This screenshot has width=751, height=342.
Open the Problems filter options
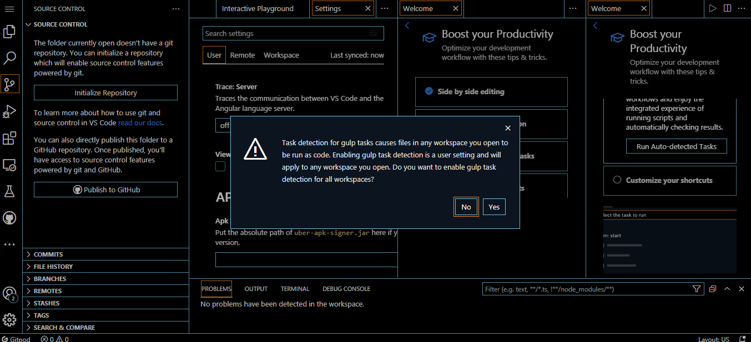[697, 289]
